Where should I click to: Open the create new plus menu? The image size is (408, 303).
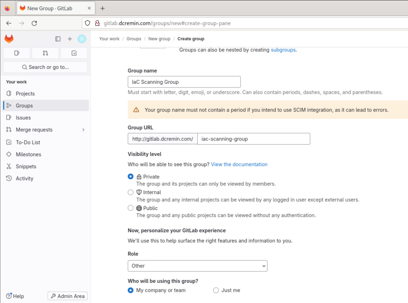coord(70,39)
